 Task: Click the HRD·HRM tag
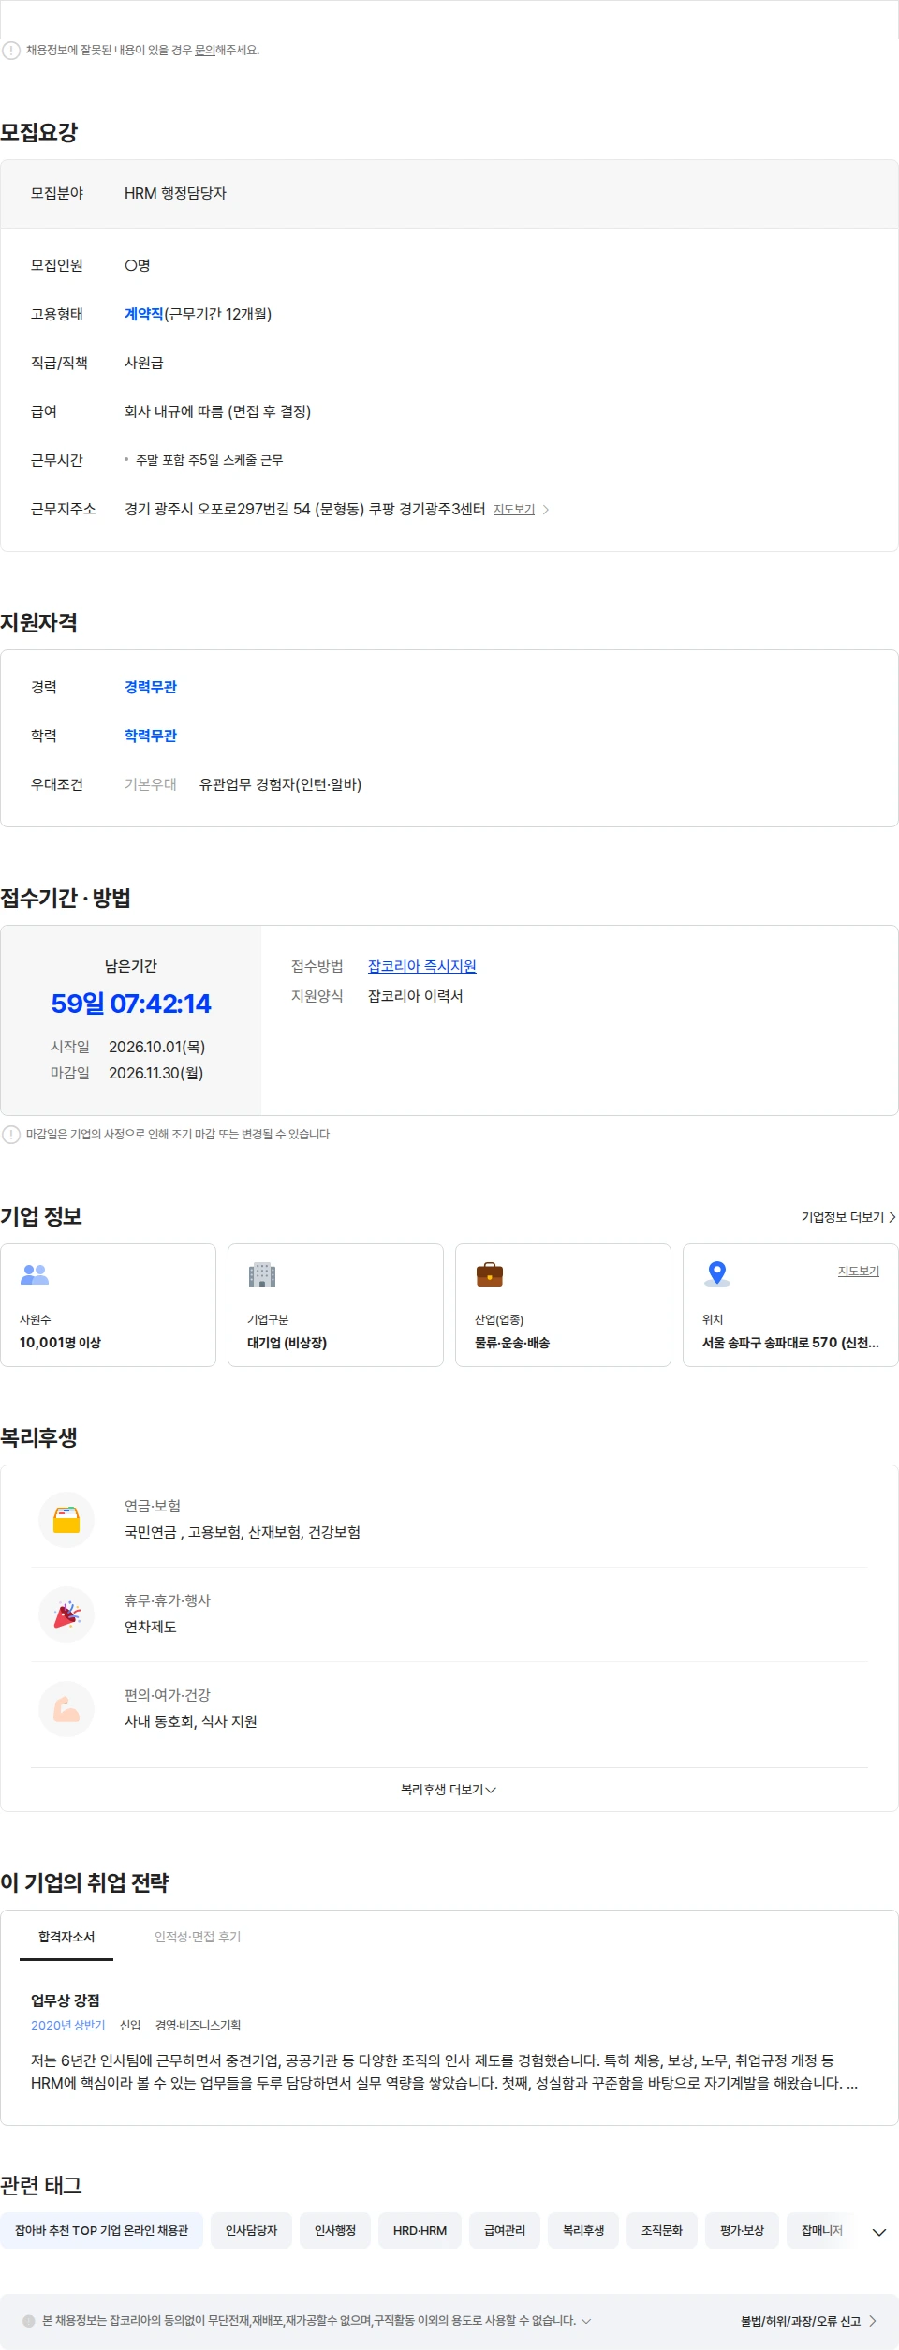click(420, 2231)
